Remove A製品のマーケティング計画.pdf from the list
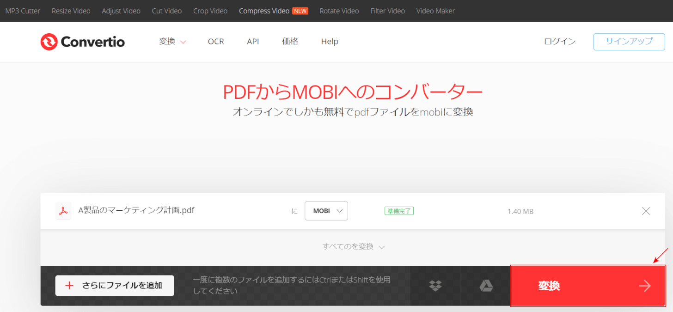The image size is (673, 312). tap(646, 211)
